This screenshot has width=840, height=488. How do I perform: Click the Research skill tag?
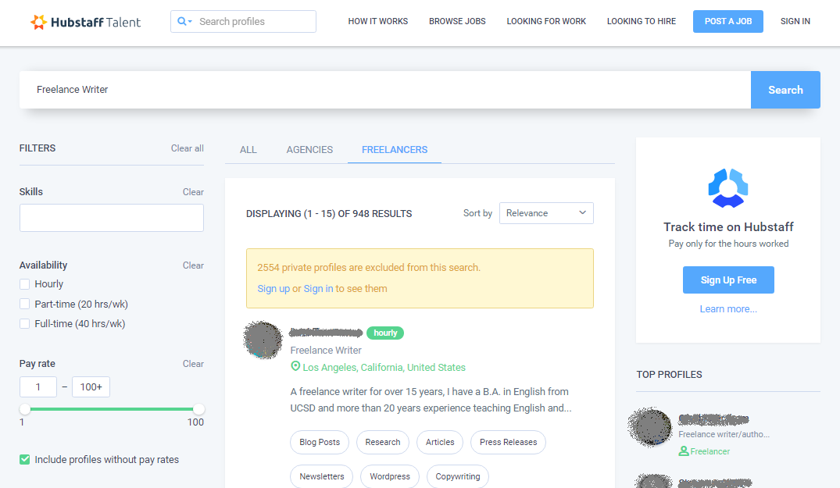pyautogui.click(x=383, y=442)
